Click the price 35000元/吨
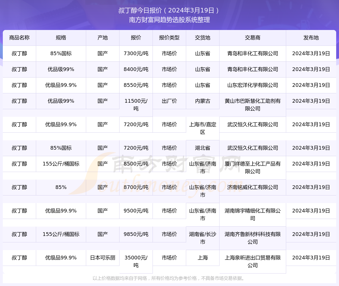The width and height of the screenshot is (339, 286). tap(136, 261)
